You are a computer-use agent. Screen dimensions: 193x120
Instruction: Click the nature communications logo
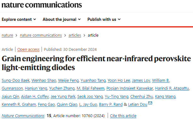coord(42,5)
